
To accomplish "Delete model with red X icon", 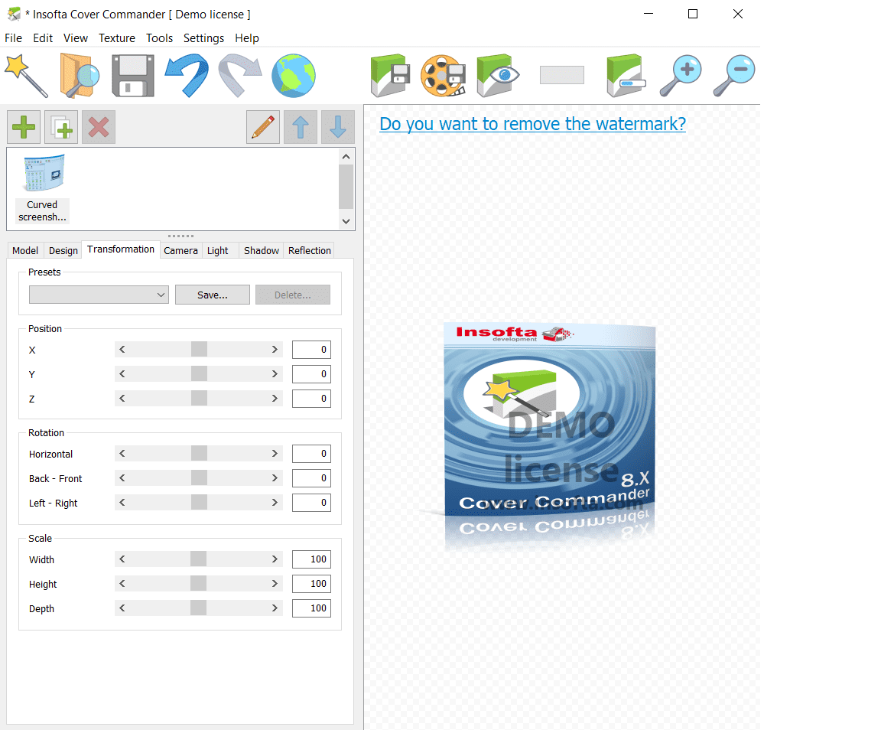I will (x=99, y=127).
